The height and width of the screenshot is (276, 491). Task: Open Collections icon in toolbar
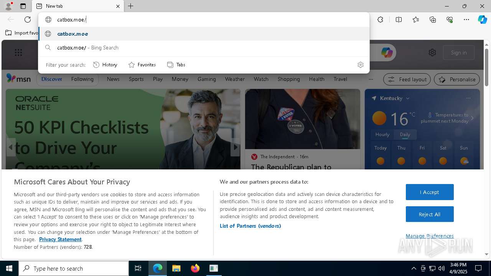(x=433, y=20)
